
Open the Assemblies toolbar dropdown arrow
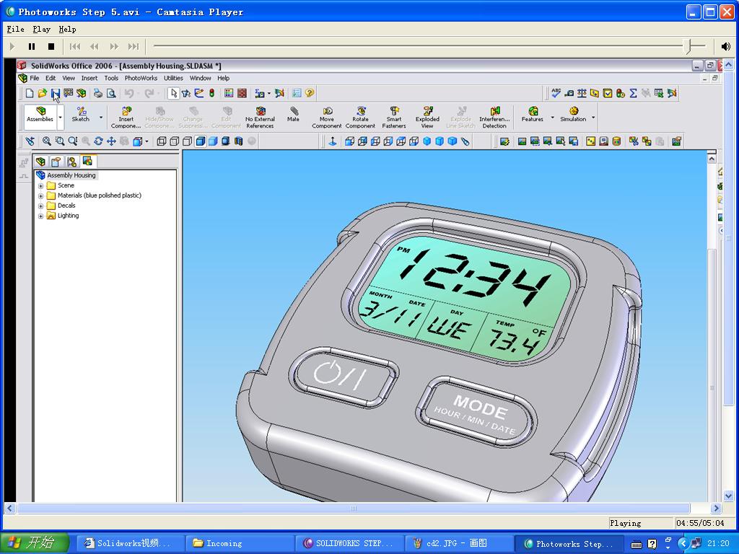[61, 118]
